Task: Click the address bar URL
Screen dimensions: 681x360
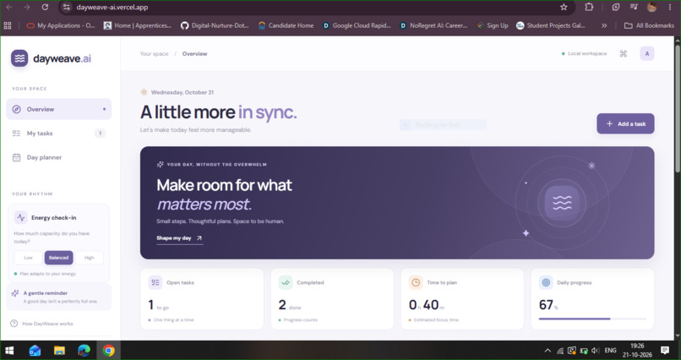Action: (x=112, y=8)
